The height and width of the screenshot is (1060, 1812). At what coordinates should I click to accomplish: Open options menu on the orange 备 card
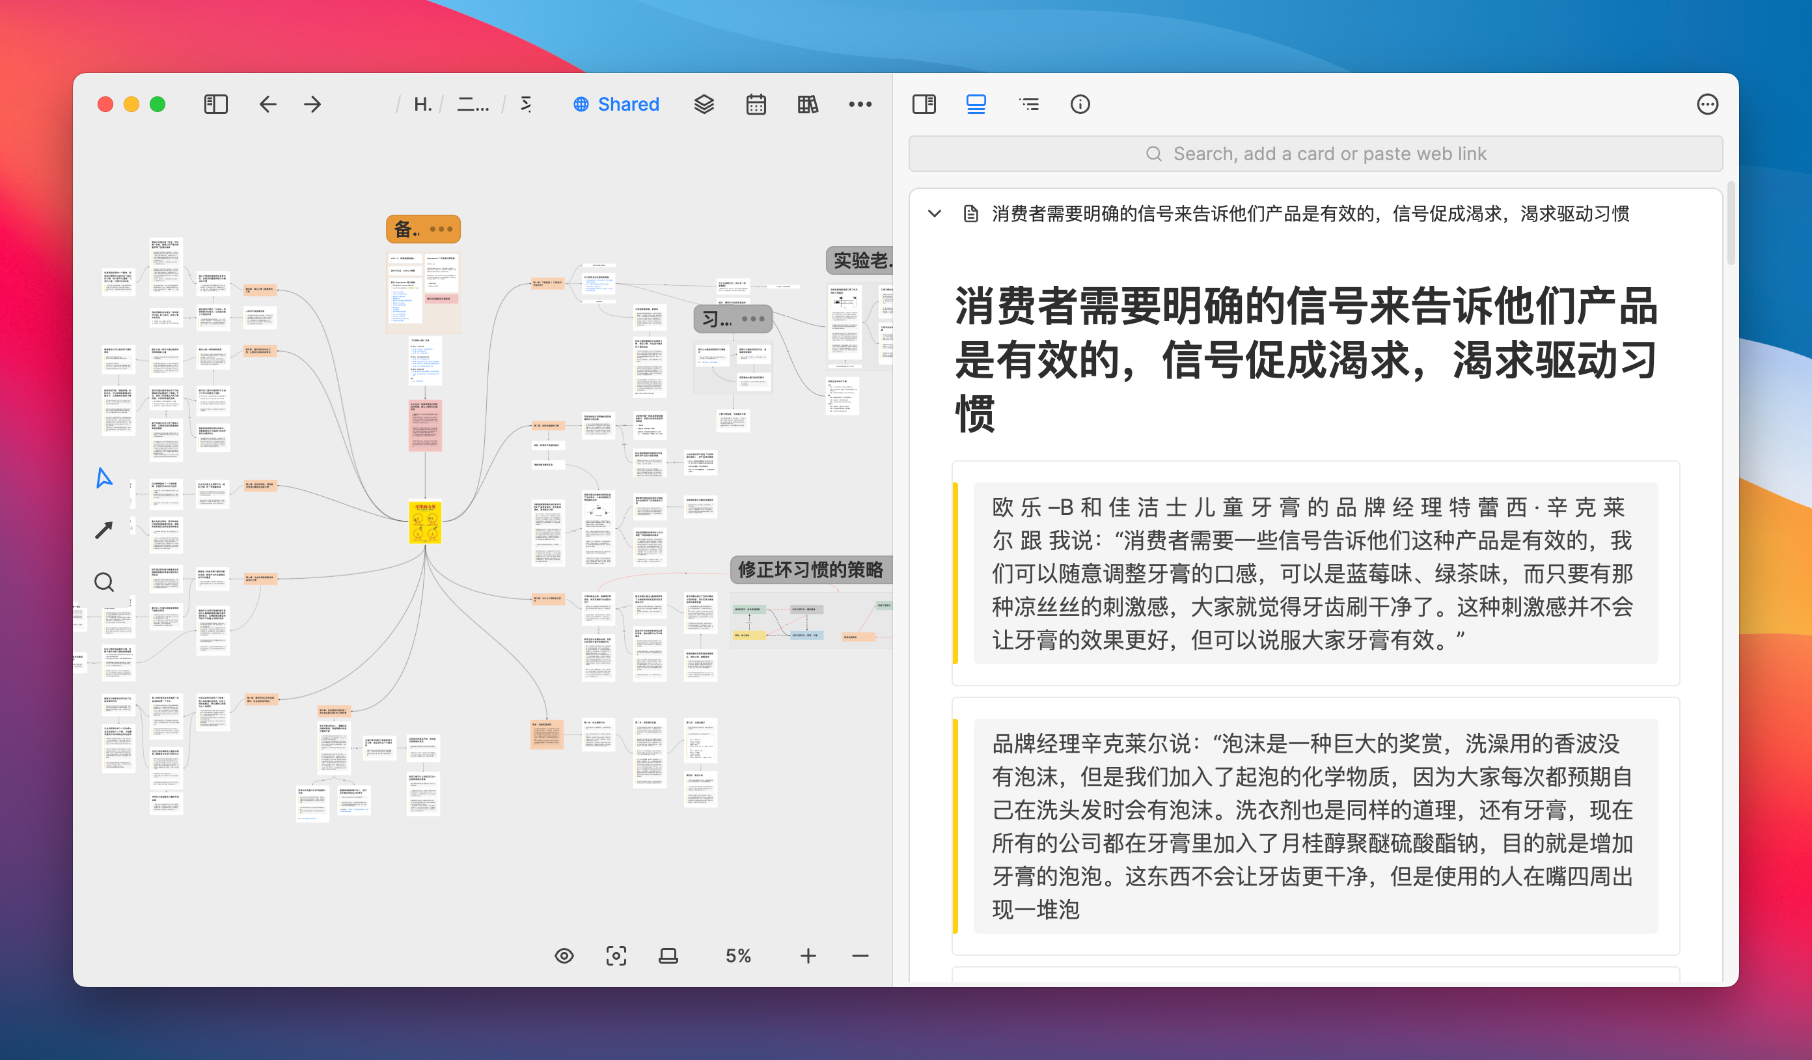click(x=441, y=229)
